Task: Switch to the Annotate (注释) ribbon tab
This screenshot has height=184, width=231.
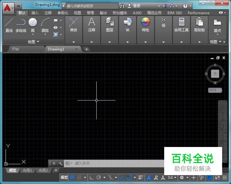Action: 48,13
